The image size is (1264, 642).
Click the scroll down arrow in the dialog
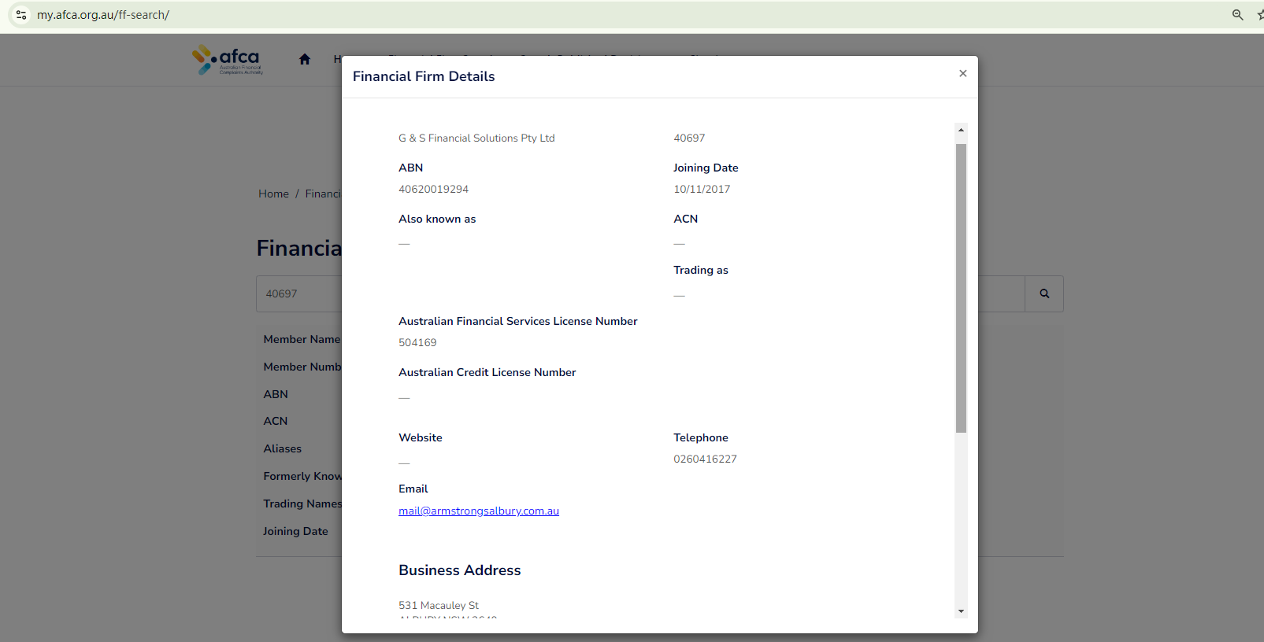(x=961, y=611)
